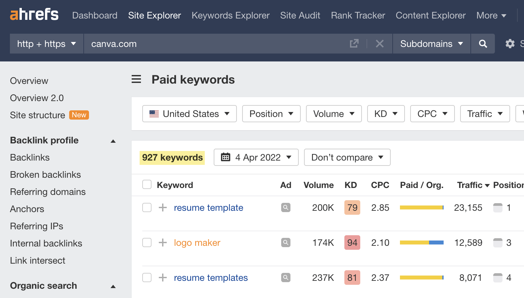
Task: Open Volume filter dropdown
Action: pos(334,114)
